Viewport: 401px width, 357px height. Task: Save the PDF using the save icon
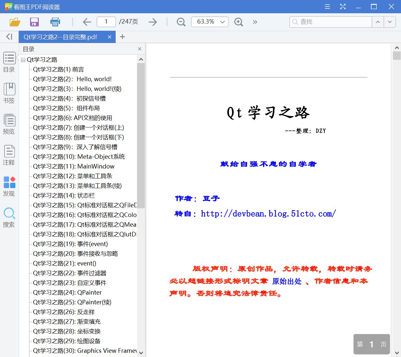34,22
